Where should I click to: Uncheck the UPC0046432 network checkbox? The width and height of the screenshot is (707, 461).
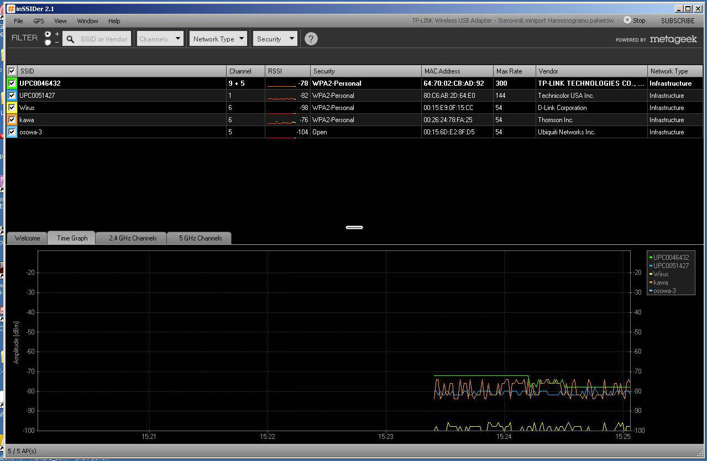pyautogui.click(x=12, y=83)
